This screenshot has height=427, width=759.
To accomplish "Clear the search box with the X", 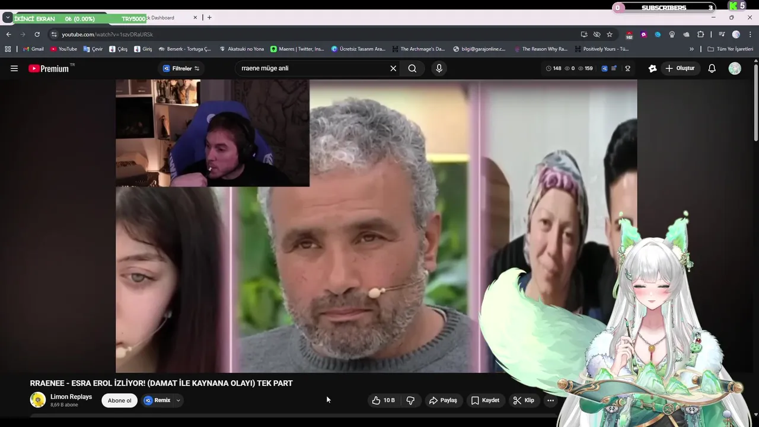I will tap(393, 68).
